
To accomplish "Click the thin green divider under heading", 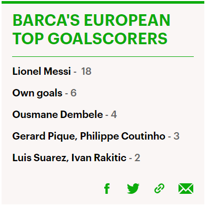I will 103,56.
